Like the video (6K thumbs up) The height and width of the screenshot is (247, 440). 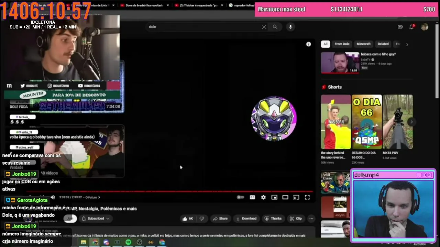click(x=188, y=219)
